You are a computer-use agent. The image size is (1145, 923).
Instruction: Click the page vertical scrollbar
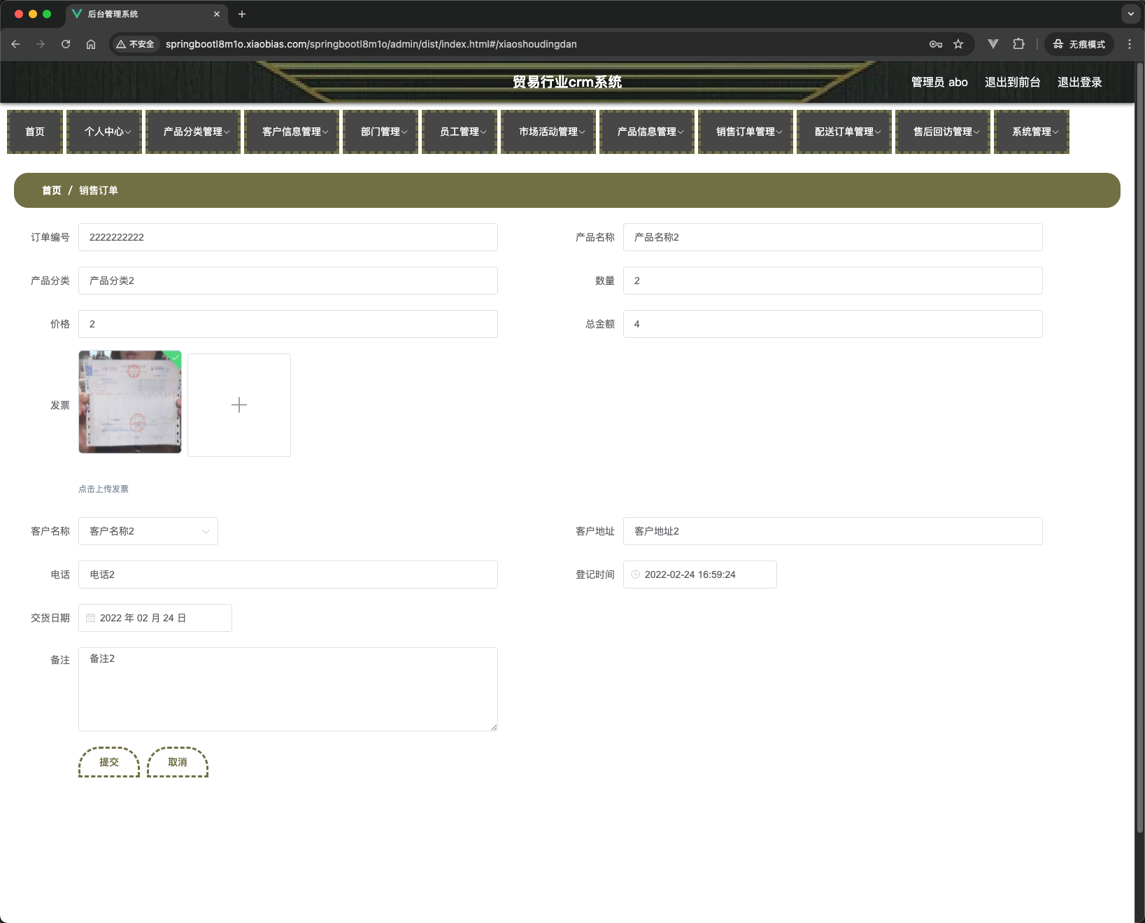coord(1139,448)
